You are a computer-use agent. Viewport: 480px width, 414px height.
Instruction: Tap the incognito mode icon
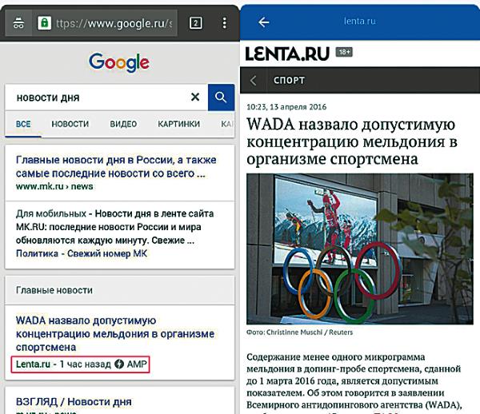[18, 23]
